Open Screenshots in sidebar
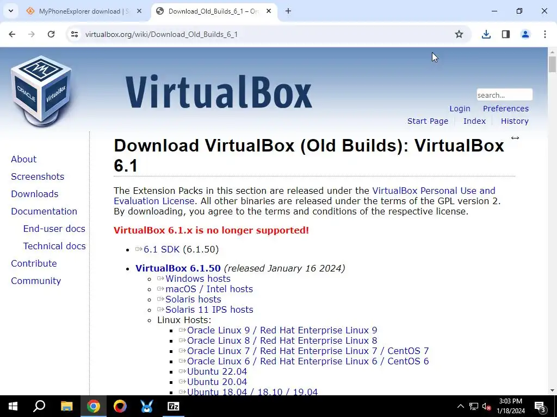Screen dimensions: 557x417 [x=38, y=176]
